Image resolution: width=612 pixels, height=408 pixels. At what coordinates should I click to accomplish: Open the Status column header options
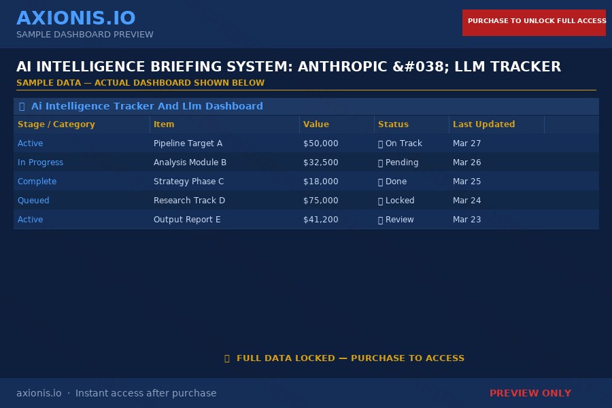coord(392,124)
